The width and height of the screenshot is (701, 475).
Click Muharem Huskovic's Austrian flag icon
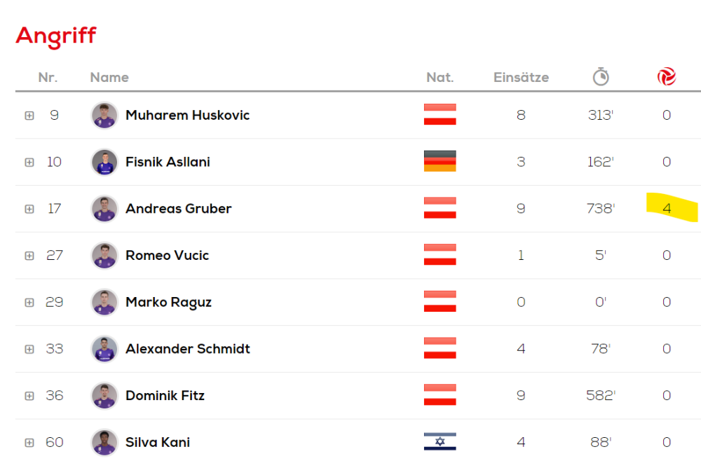pyautogui.click(x=440, y=115)
